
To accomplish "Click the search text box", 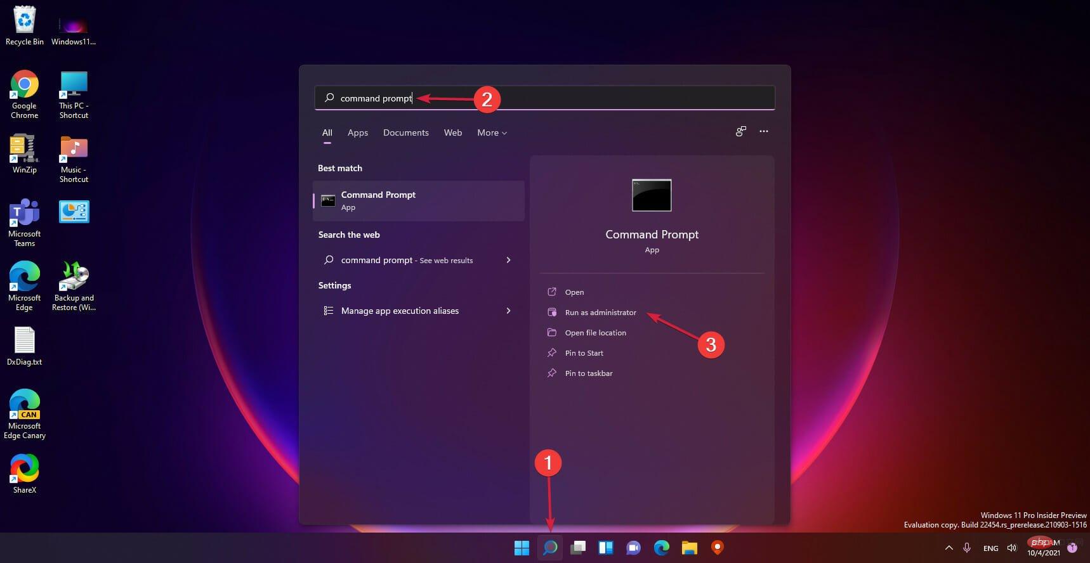I will tap(545, 98).
